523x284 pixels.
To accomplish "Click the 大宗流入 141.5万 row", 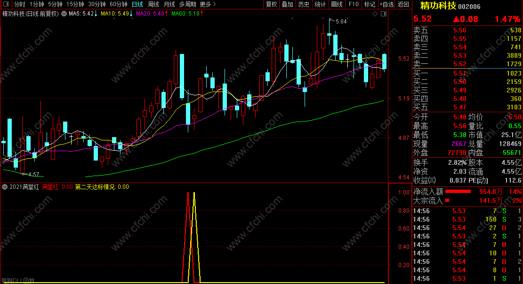I will click(x=467, y=200).
